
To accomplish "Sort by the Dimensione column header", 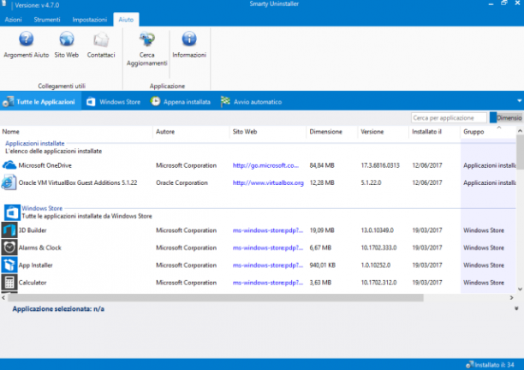I will tap(332, 132).
